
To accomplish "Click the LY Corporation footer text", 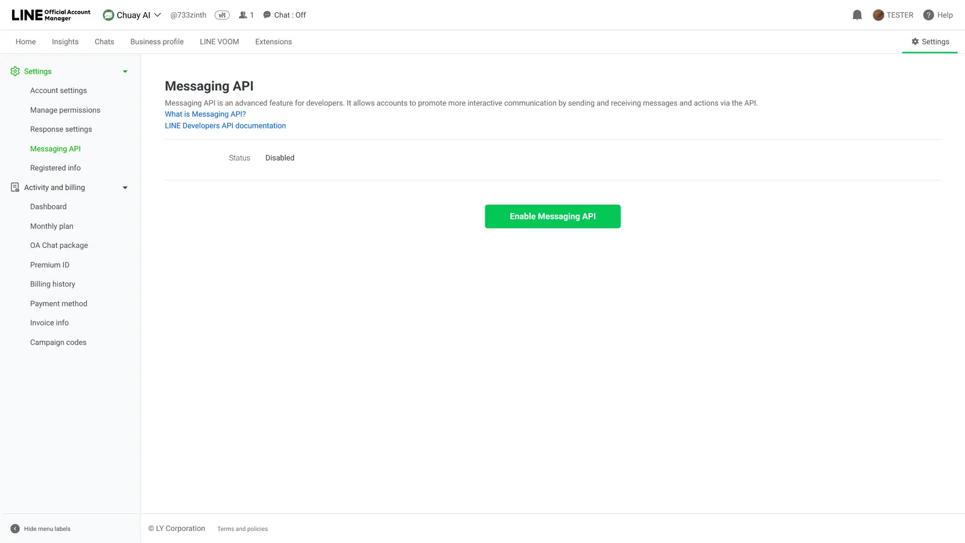I will click(177, 529).
